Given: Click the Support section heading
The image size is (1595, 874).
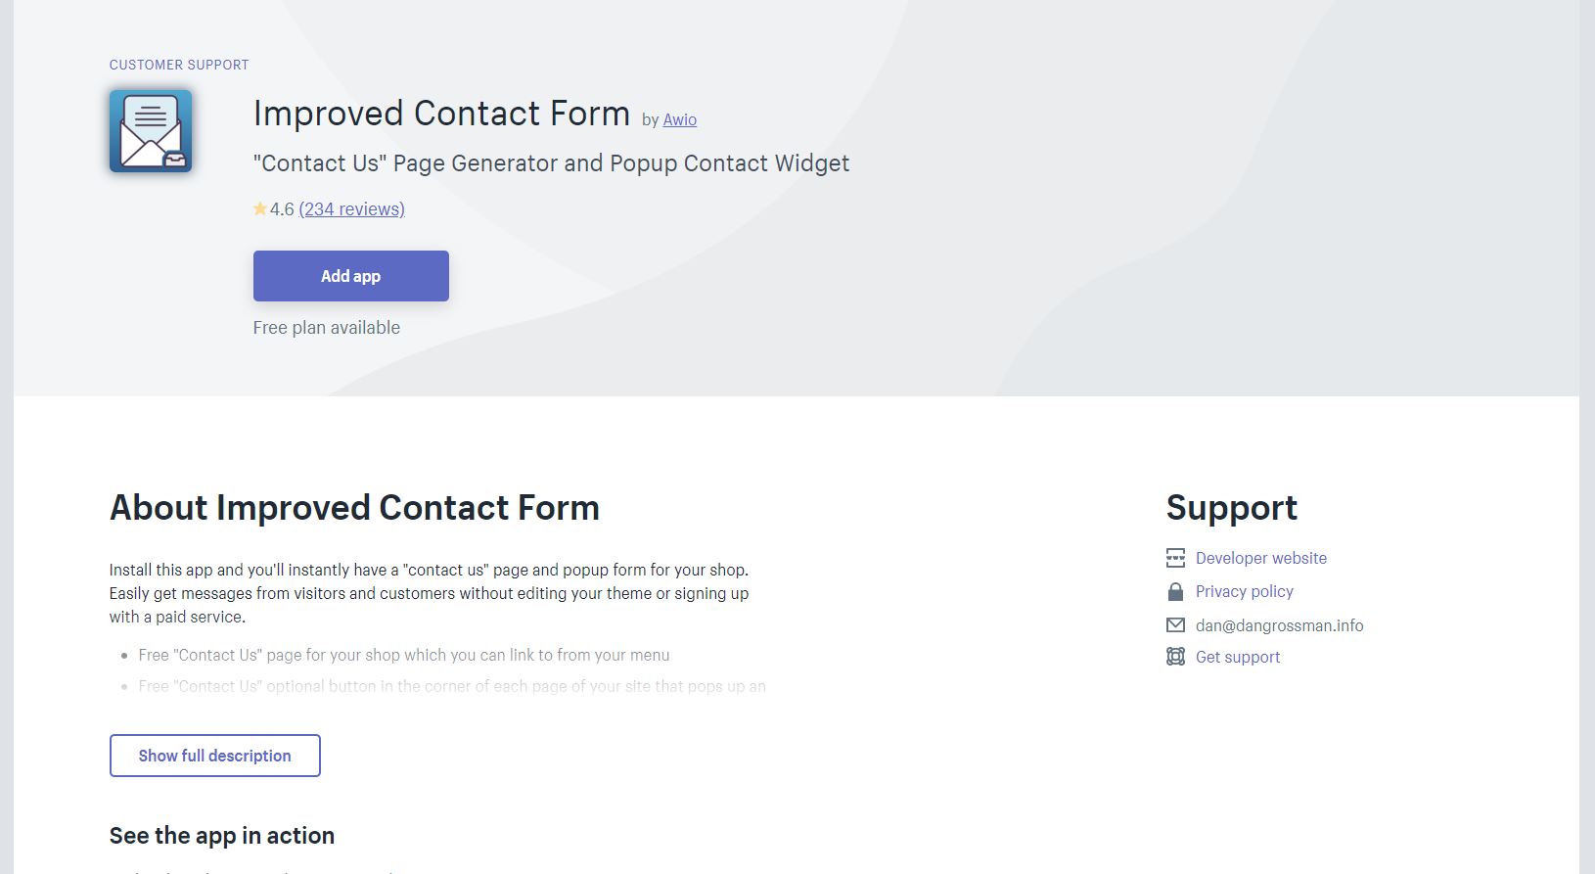Looking at the screenshot, I should pyautogui.click(x=1232, y=508).
